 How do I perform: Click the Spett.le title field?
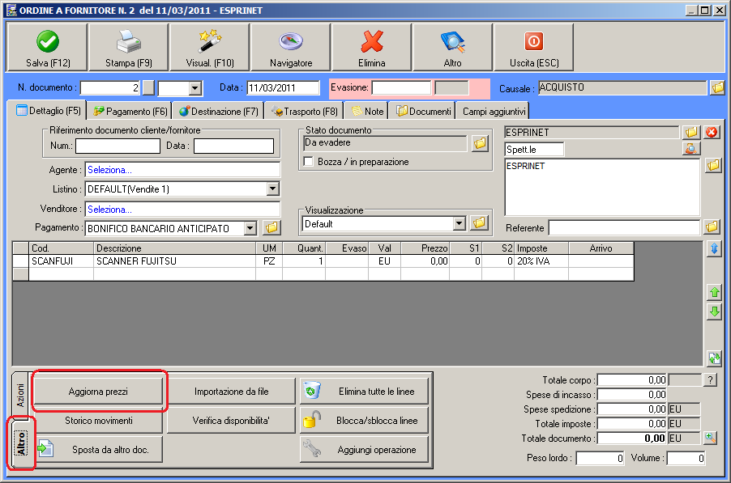pos(534,150)
